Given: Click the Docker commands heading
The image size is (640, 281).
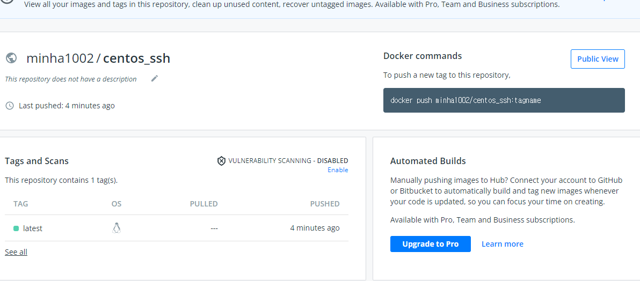Looking at the screenshot, I should [423, 56].
